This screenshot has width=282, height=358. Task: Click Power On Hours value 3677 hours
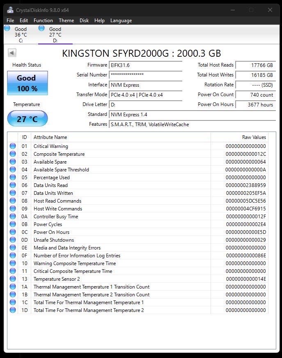(256, 104)
